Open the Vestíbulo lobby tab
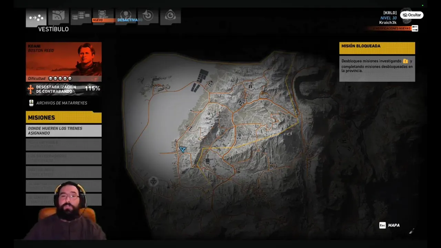Screen dimensions: 441x248 pyautogui.click(x=36, y=17)
